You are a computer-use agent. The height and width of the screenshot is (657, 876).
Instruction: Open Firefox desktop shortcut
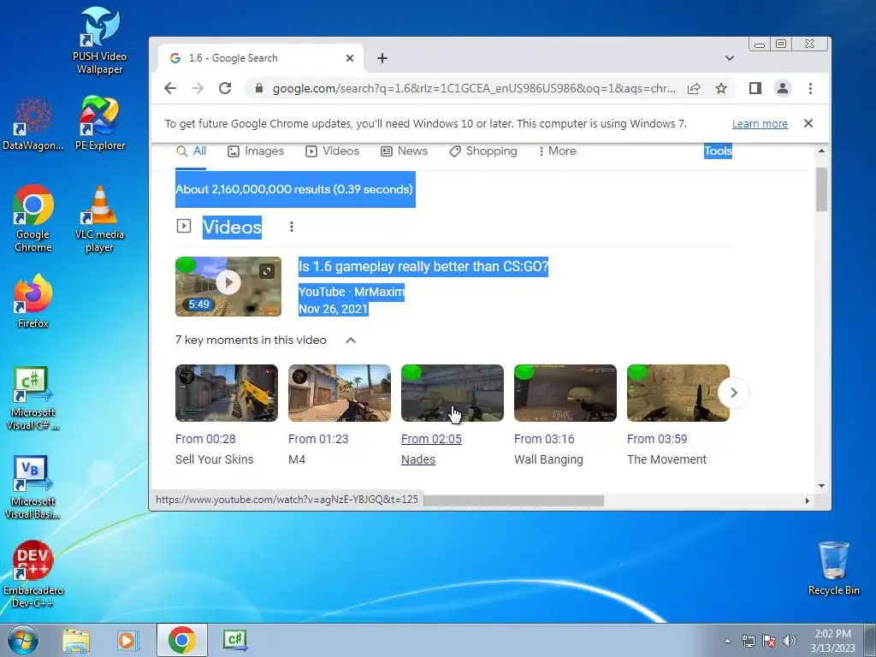(x=33, y=300)
